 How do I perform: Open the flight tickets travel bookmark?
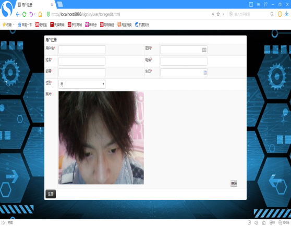(x=142, y=25)
